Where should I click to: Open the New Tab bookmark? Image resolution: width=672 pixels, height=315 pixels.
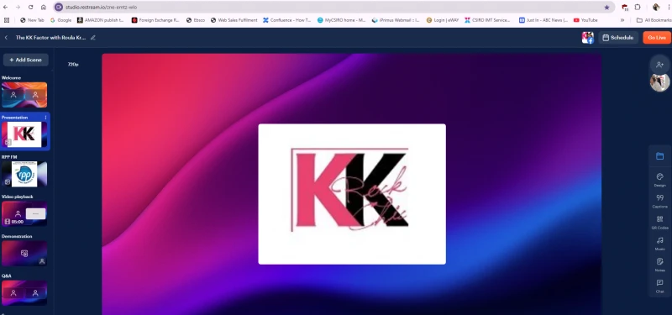[32, 20]
